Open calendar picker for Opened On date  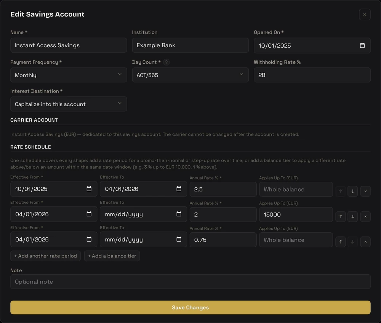point(362,45)
